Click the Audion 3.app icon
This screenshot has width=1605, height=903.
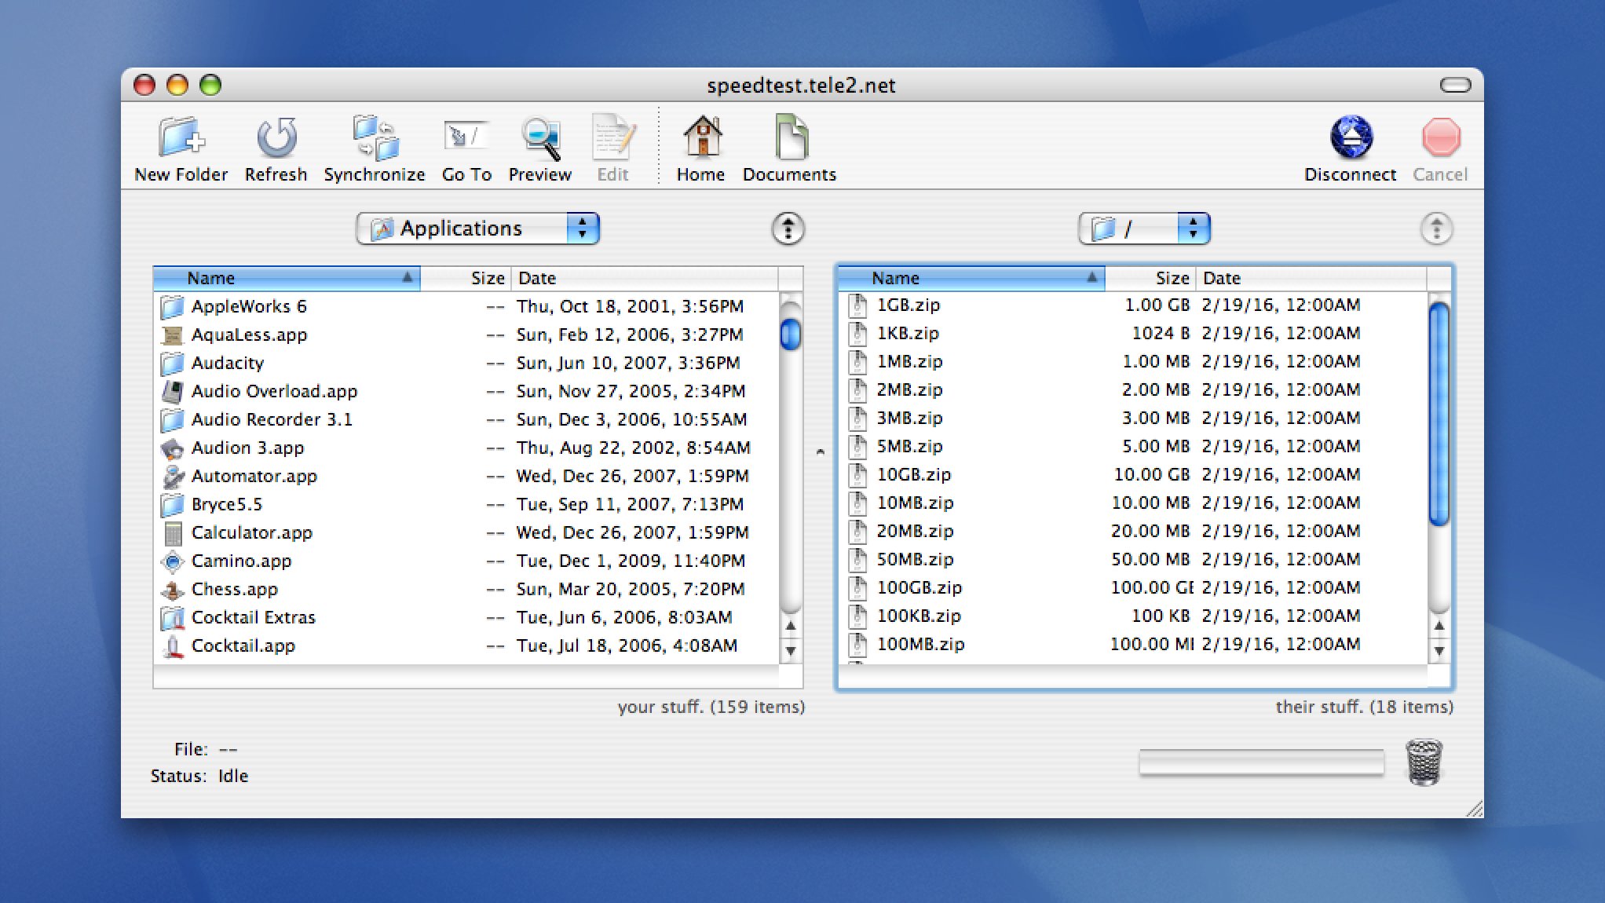click(x=172, y=448)
